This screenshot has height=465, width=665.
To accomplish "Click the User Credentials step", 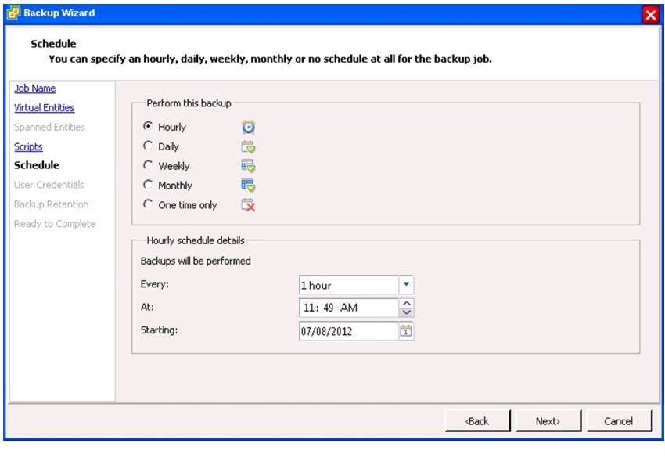I will pyautogui.click(x=49, y=185).
